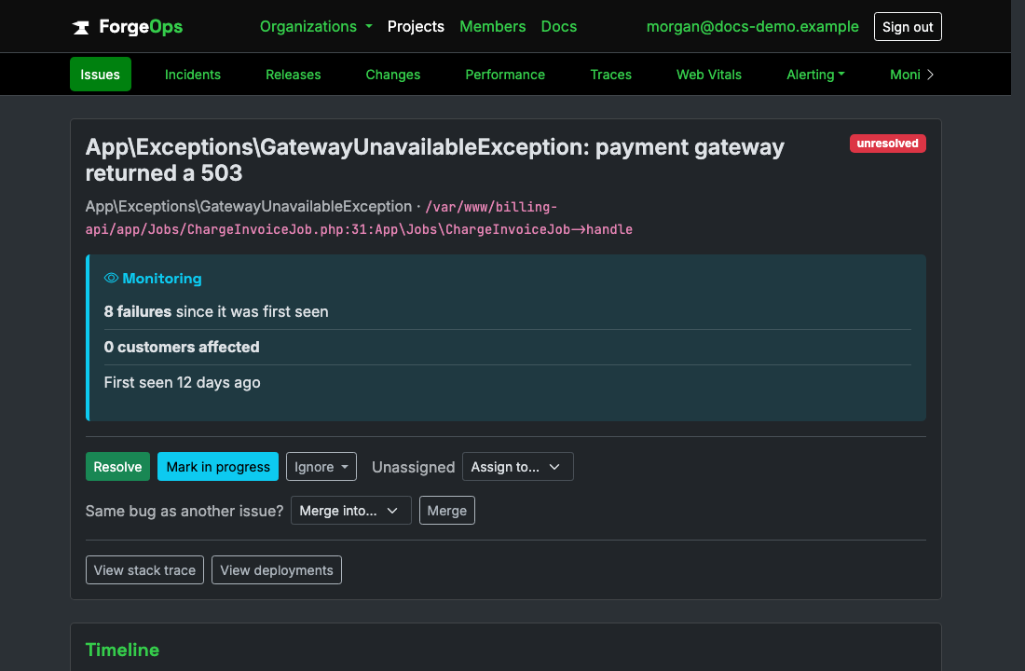Screen dimensions: 1025x671
Task: Click View stack trace button
Action: tap(144, 570)
